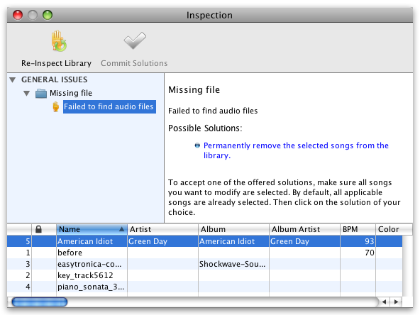The width and height of the screenshot is (420, 315).
Task: Click the row number column header
Action: click(x=19, y=229)
